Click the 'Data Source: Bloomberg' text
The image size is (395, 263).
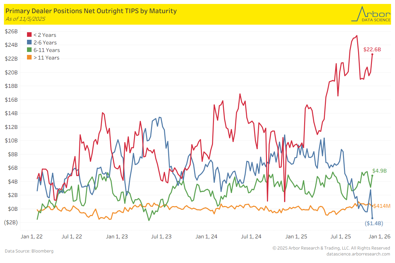[29, 251]
